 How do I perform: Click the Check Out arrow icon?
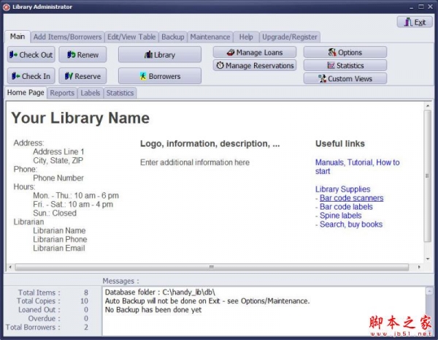point(13,55)
